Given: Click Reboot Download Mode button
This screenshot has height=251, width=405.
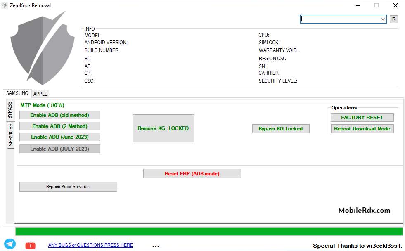Looking at the screenshot, I should coord(362,129).
